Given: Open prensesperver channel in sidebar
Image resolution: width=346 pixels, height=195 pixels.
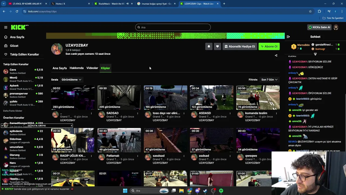Looking at the screenshot, I should tap(23, 95).
